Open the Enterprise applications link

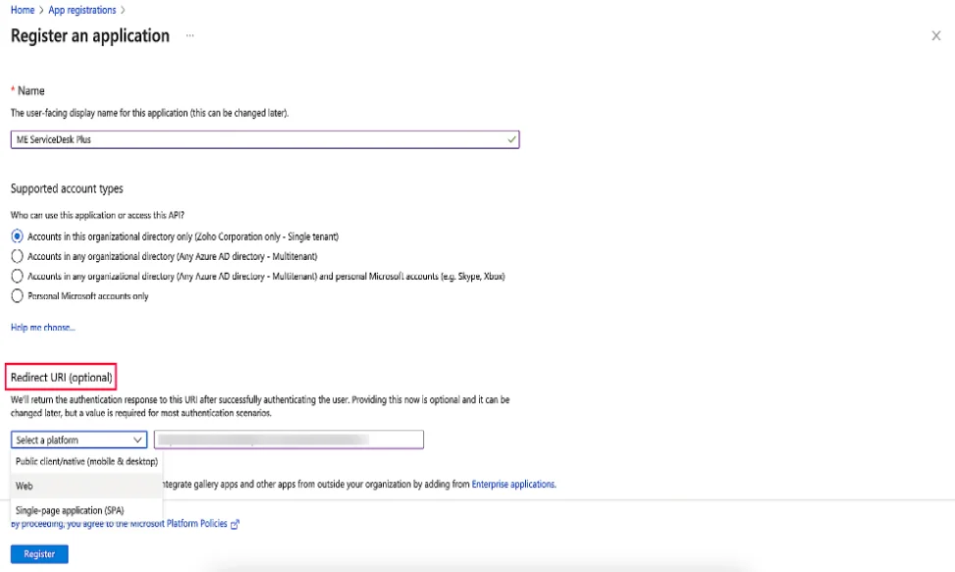coord(513,484)
